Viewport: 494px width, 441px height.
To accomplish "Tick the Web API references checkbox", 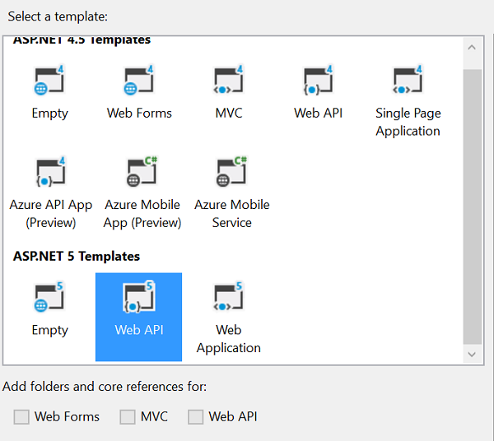I will click(x=195, y=417).
